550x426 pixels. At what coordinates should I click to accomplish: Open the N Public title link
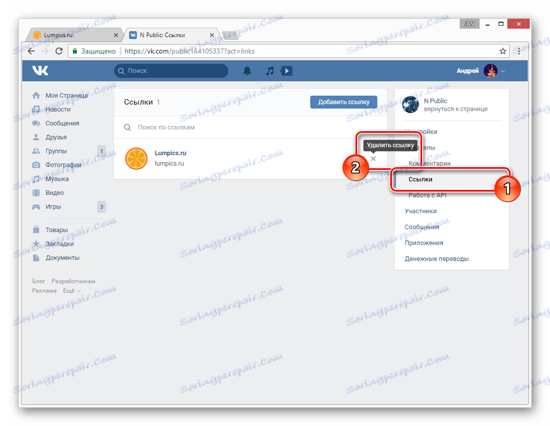[435, 101]
